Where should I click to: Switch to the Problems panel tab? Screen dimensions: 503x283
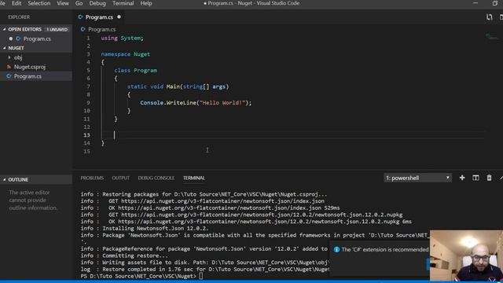92,178
